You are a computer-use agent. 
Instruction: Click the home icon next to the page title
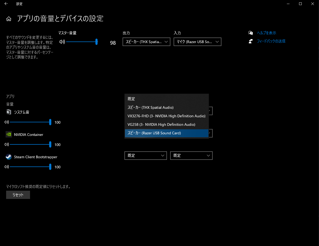(9, 19)
